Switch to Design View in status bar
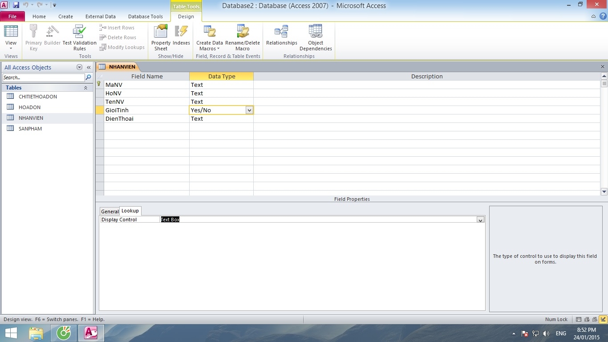Viewport: 608px width, 342px height. tap(603, 319)
